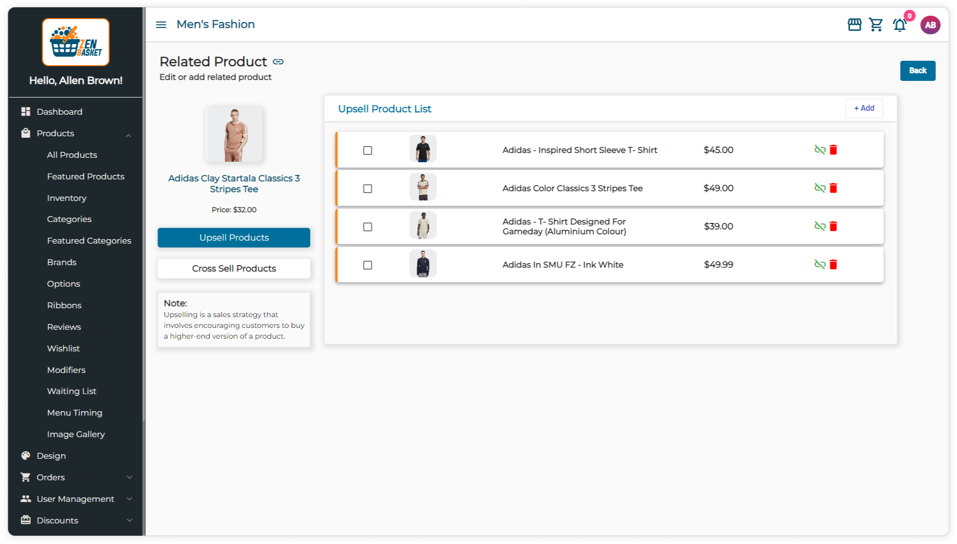Delete Adidas Inspired Short Sleeve T-Shirt
Screen dimensions: 957x544
[833, 150]
